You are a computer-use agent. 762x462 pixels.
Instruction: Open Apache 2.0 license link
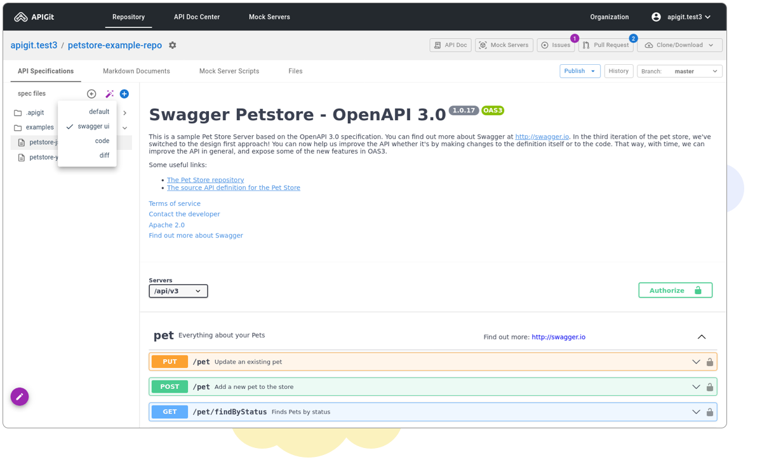coord(166,225)
